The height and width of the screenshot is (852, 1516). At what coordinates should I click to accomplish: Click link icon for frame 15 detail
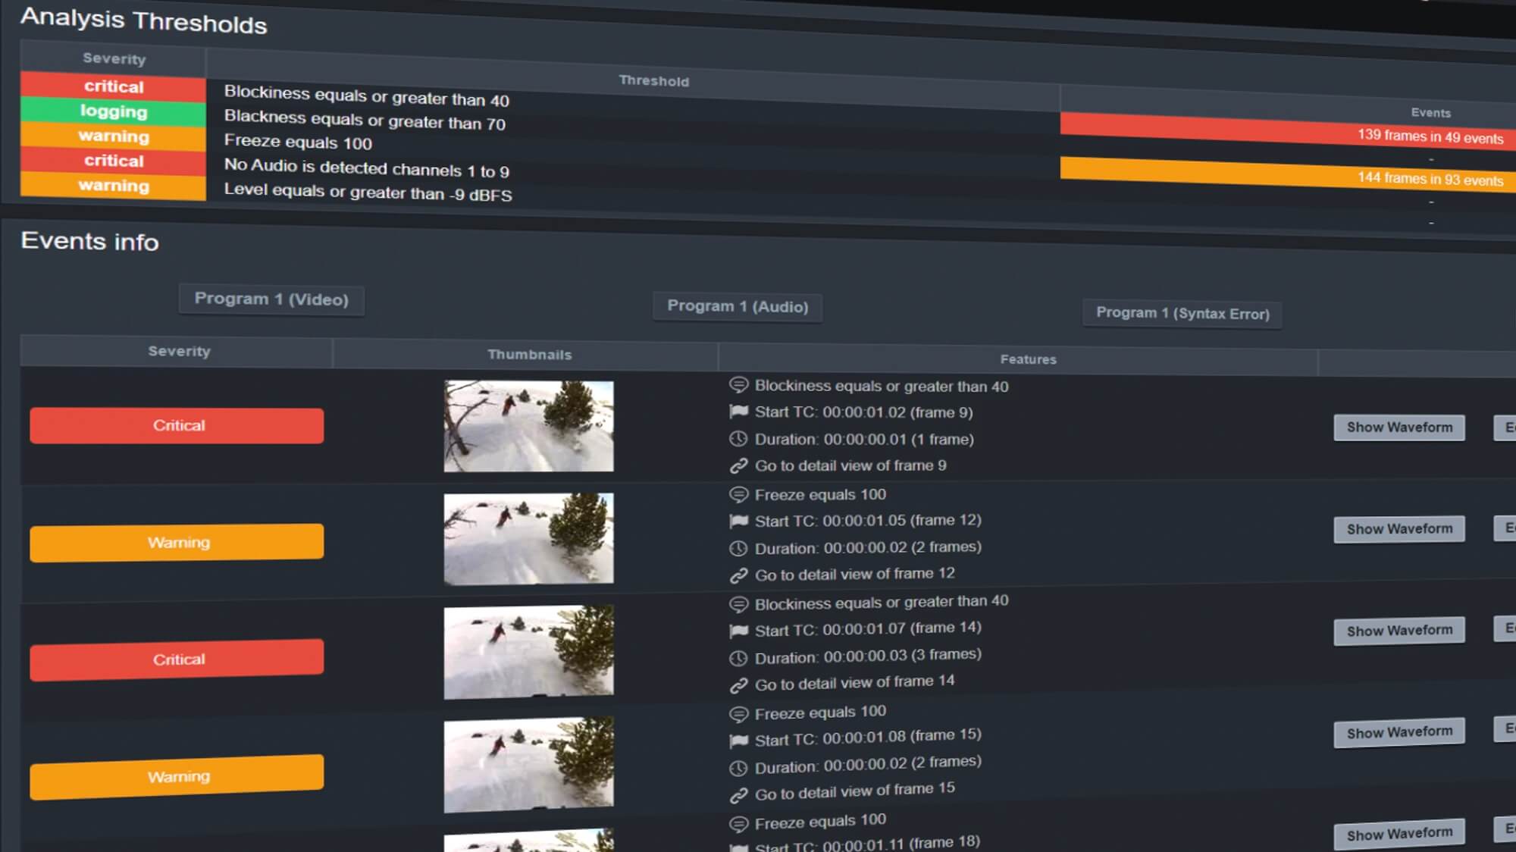pos(738,796)
